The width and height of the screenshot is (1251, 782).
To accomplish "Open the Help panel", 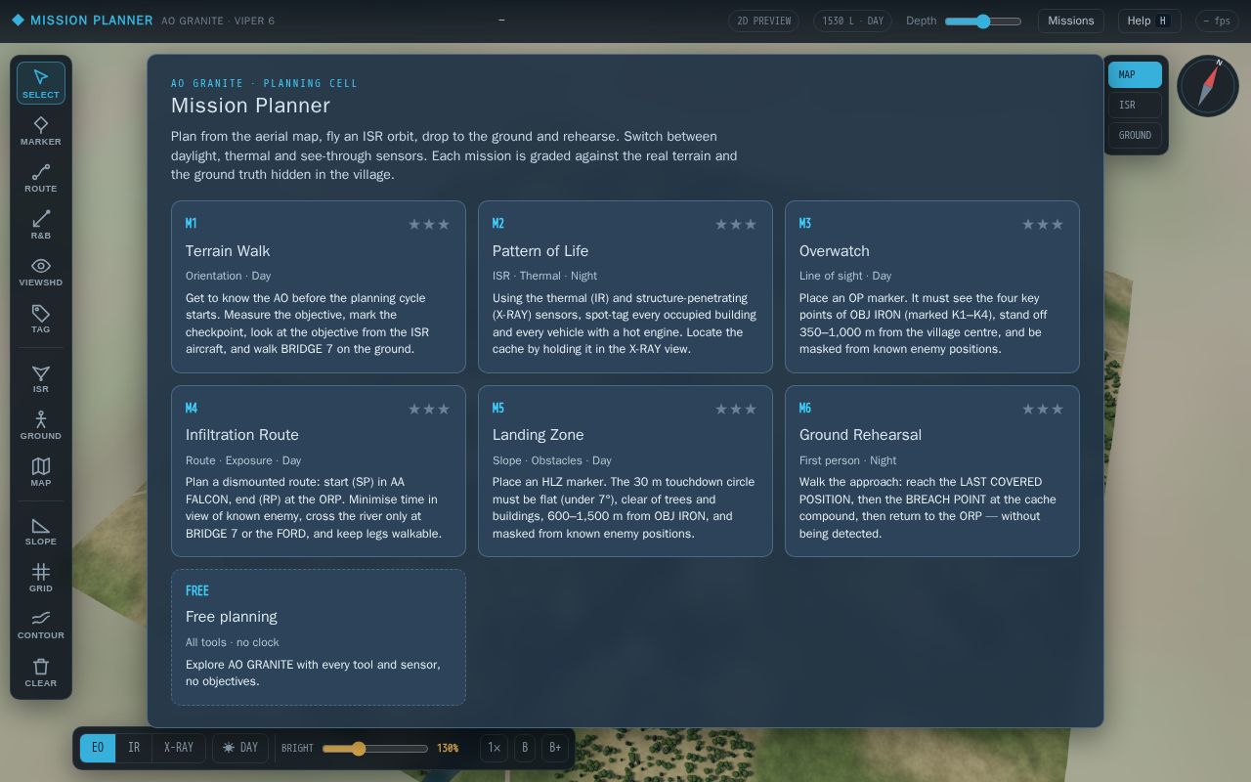I will (1149, 21).
